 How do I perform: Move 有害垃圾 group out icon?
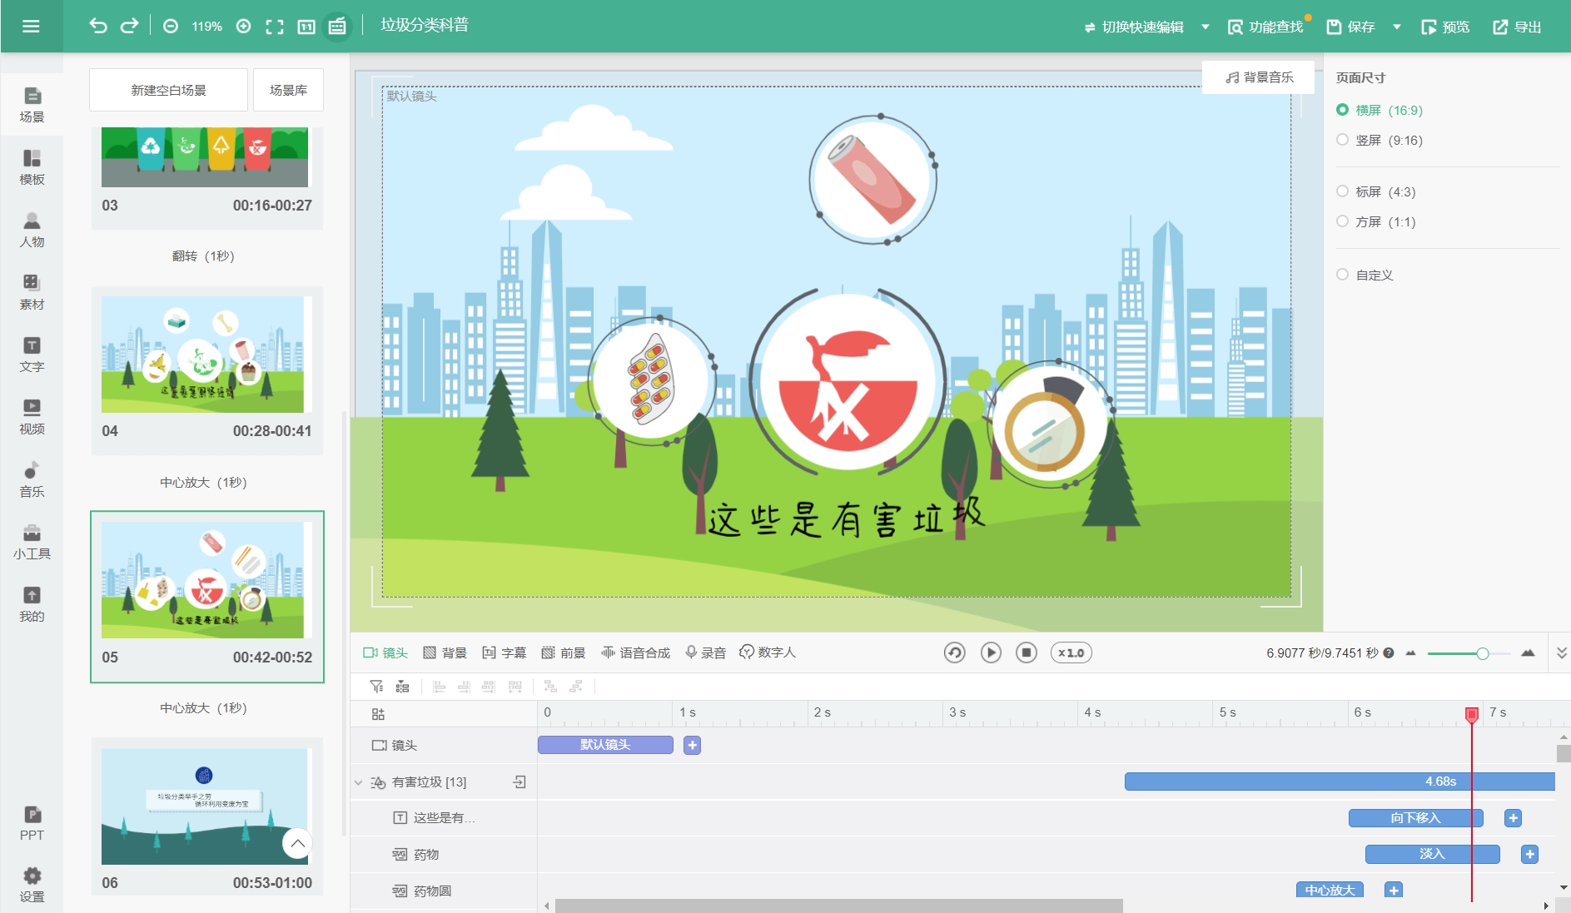520,782
